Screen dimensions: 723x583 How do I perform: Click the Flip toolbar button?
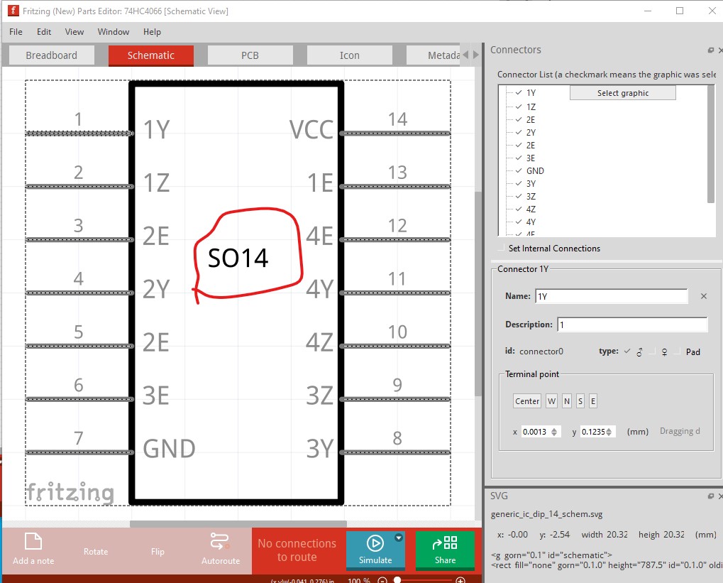[x=158, y=552]
